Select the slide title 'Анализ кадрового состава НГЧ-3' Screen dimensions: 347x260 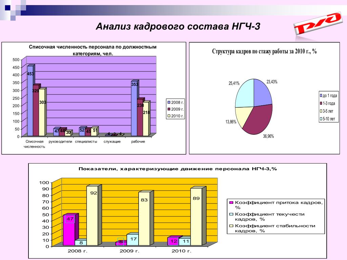pyautogui.click(x=178, y=26)
